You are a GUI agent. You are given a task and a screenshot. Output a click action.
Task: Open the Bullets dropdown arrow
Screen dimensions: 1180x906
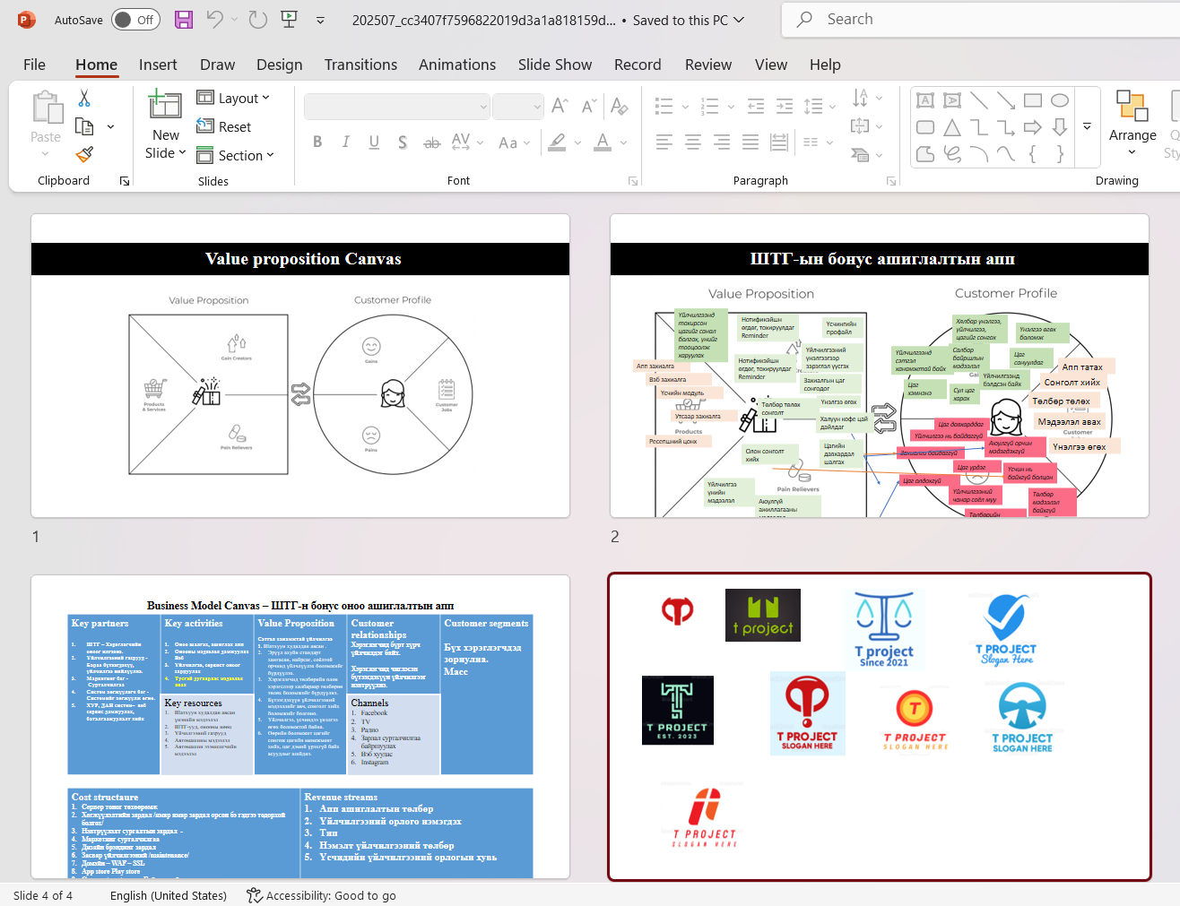685,107
